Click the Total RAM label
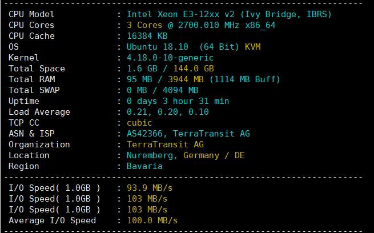This screenshot has height=233, width=374. click(31, 79)
